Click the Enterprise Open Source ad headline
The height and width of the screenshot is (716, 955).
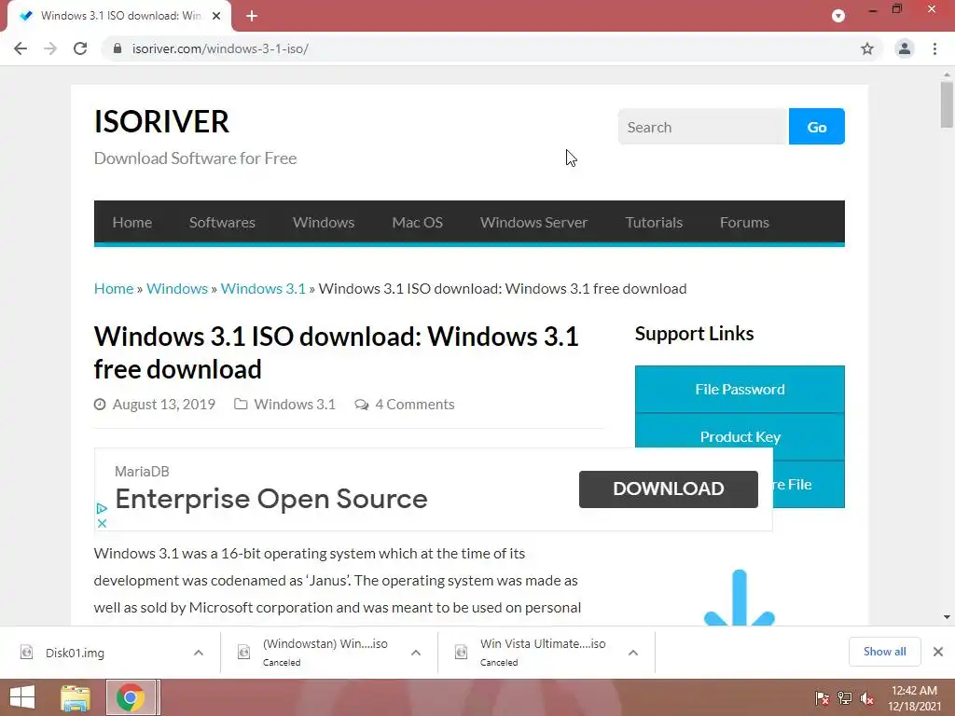pyautogui.click(x=271, y=499)
